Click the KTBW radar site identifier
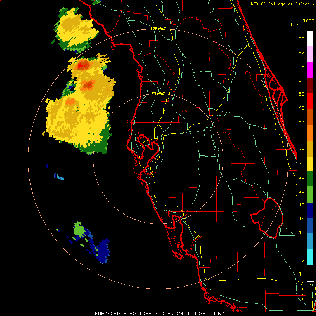Screen dimensions: 316x316 (167, 314)
